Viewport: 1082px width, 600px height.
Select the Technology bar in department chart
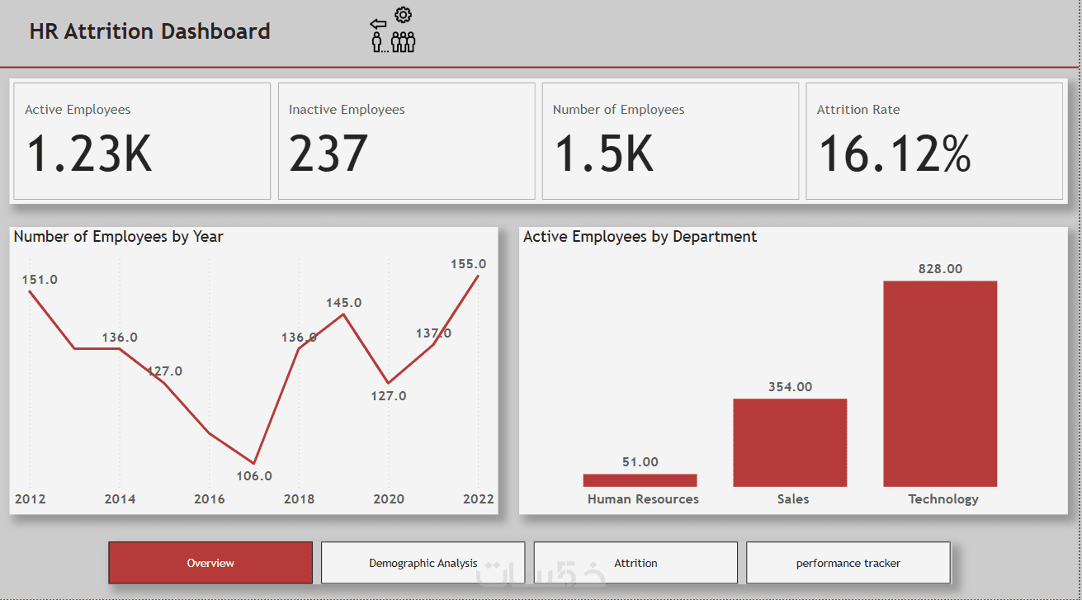pos(940,384)
